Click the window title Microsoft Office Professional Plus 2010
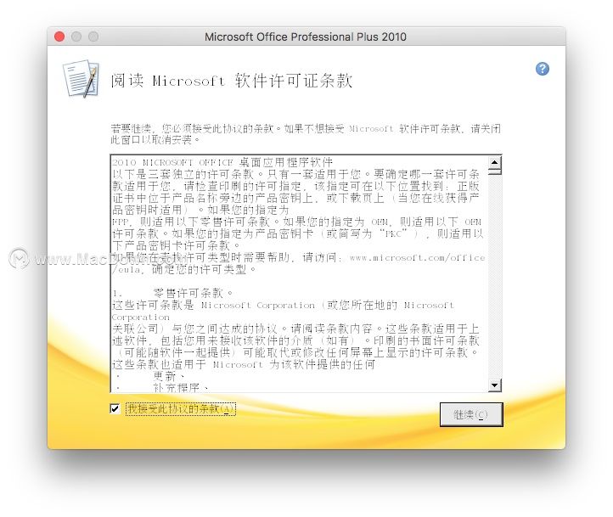The height and width of the screenshot is (517, 613). [306, 37]
